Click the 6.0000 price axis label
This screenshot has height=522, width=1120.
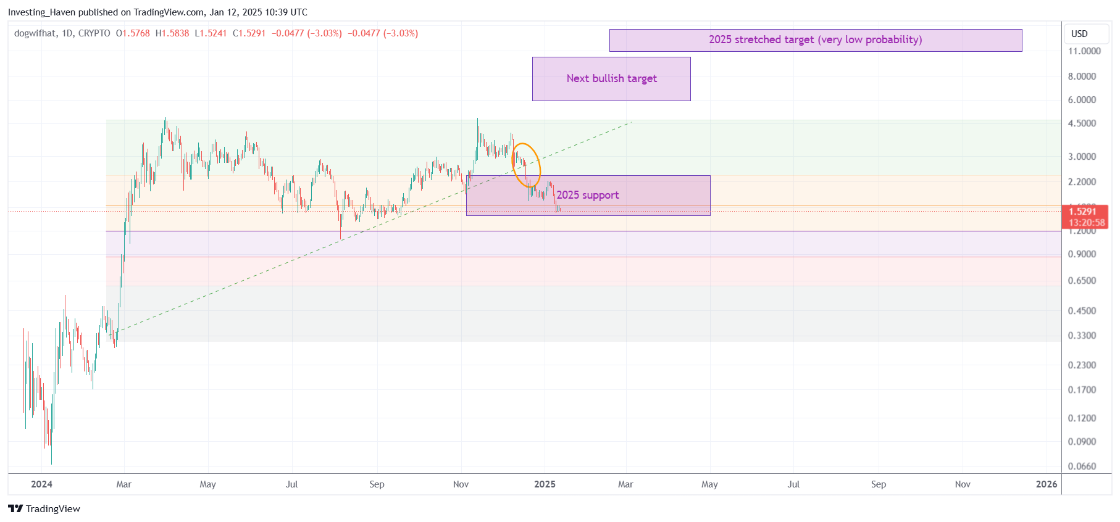1082,100
